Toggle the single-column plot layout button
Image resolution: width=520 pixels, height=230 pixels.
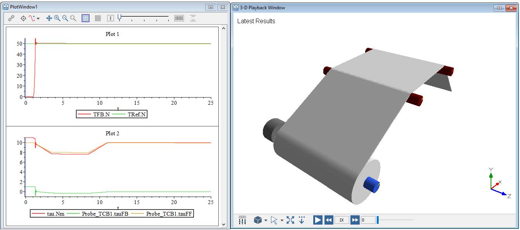click(110, 18)
